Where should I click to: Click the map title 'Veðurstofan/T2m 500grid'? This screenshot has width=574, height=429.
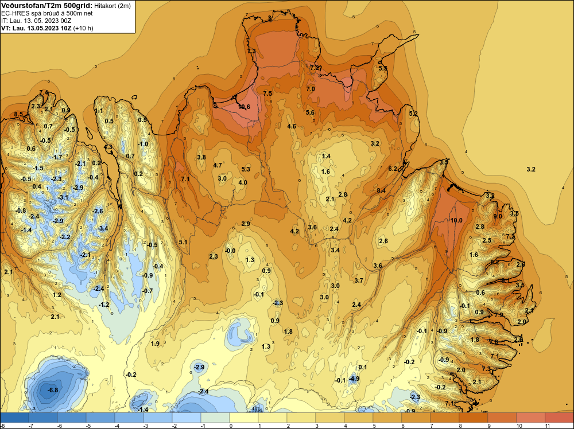[46, 5]
